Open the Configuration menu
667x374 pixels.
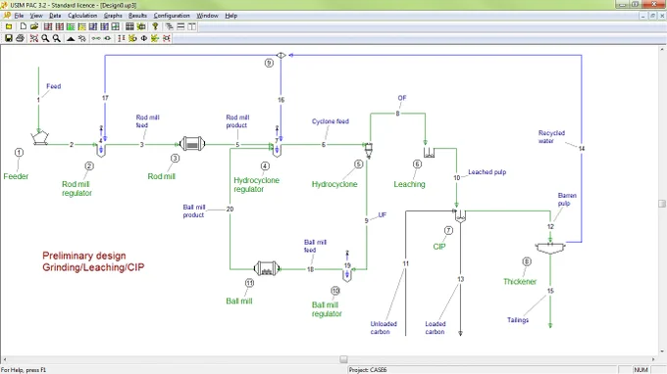point(172,16)
